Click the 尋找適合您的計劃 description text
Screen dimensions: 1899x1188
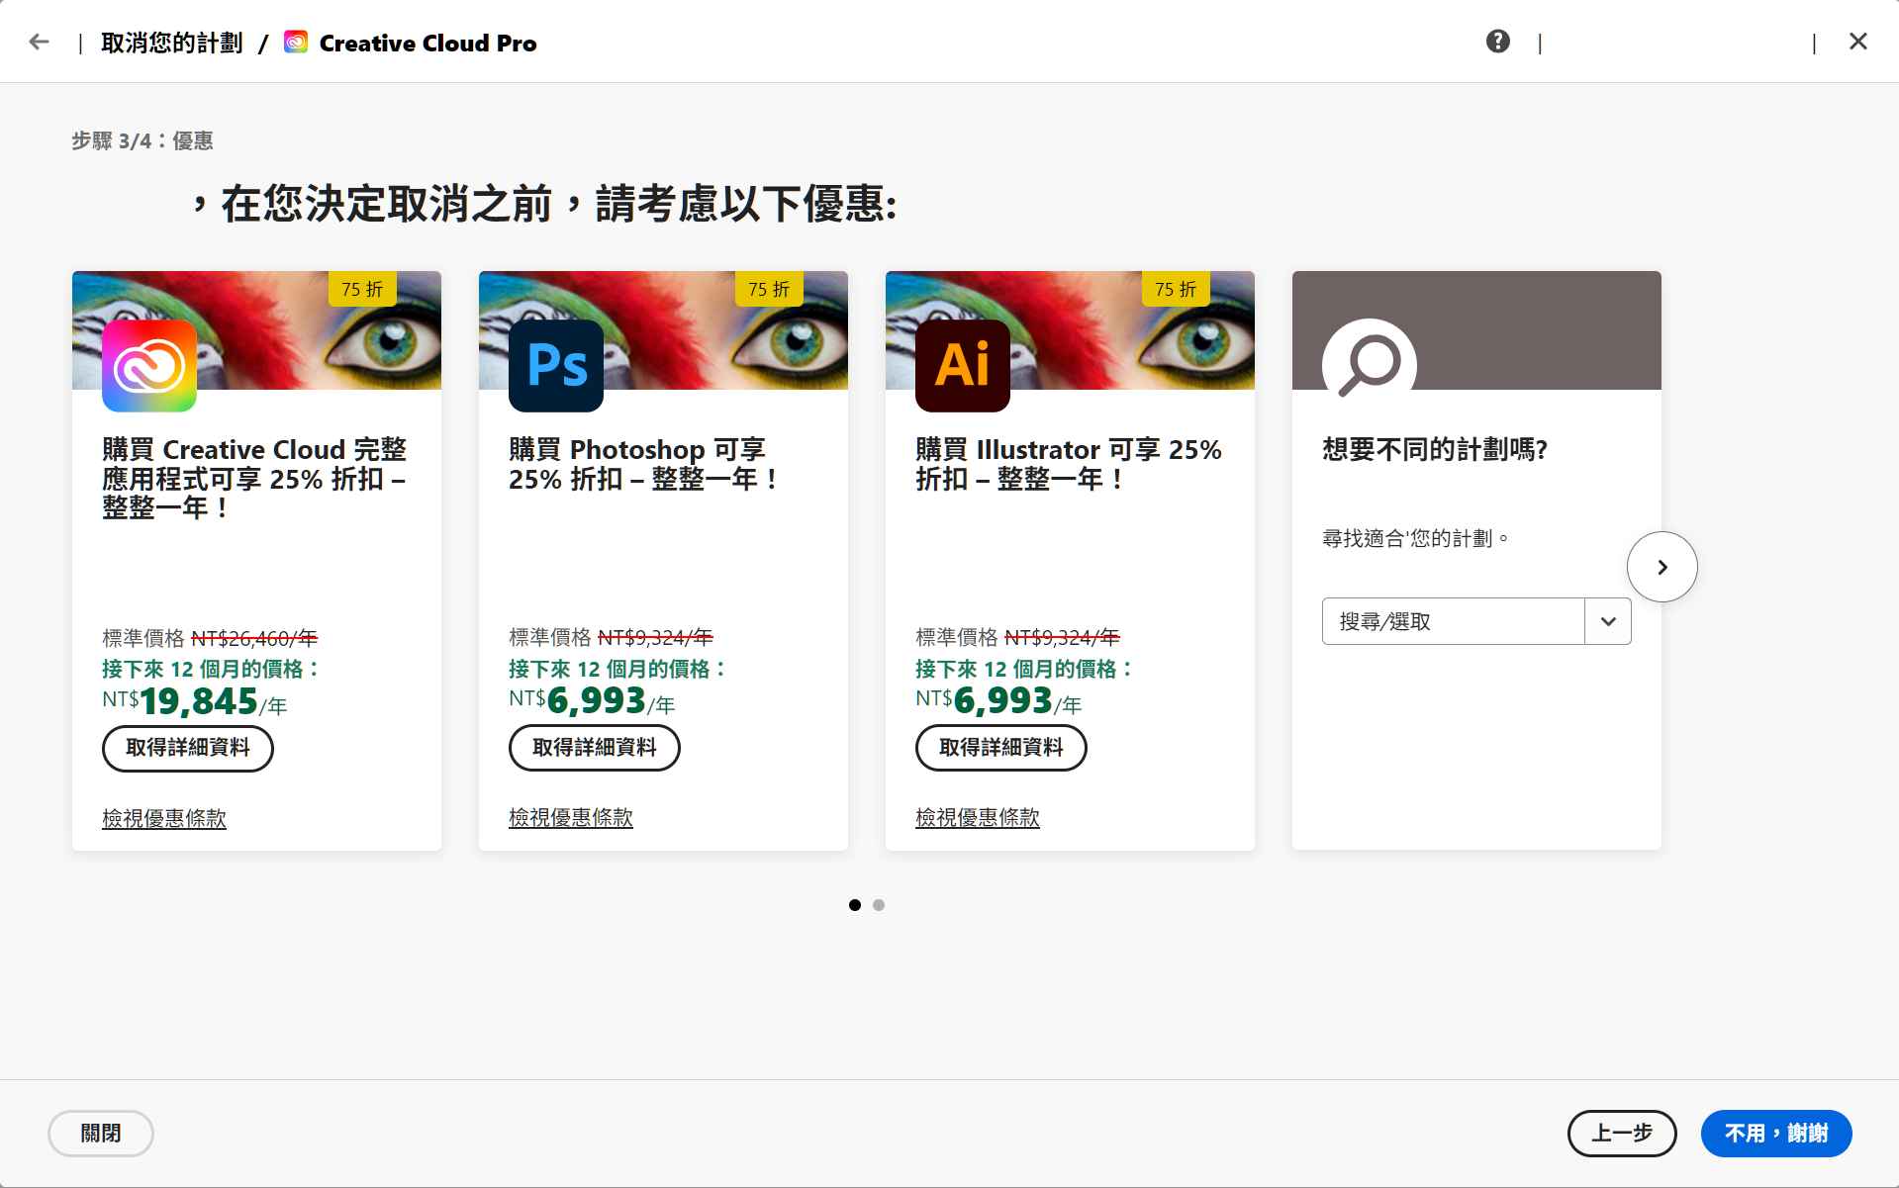(x=1415, y=538)
